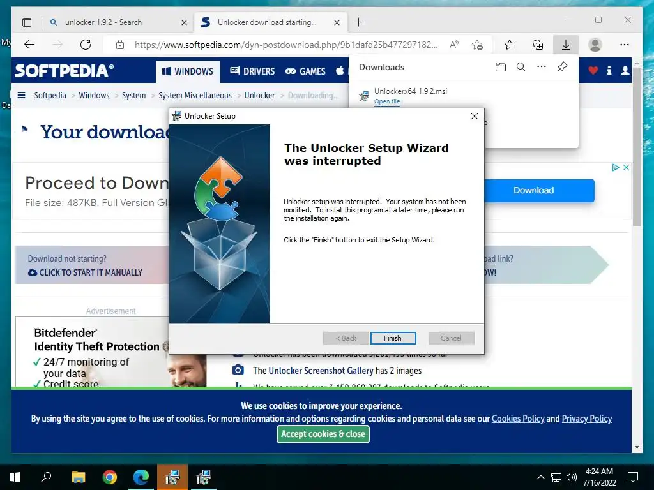
Task: Open DRIVERS section on Softpedia
Action: tap(252, 71)
